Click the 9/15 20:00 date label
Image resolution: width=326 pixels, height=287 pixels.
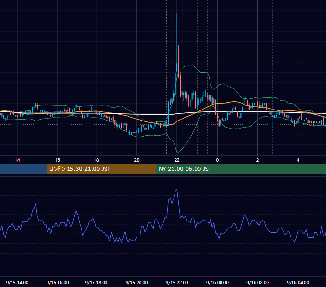tap(137, 282)
